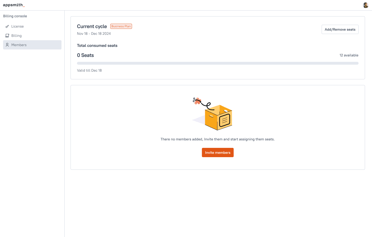Click the no members added message

(x=218, y=139)
